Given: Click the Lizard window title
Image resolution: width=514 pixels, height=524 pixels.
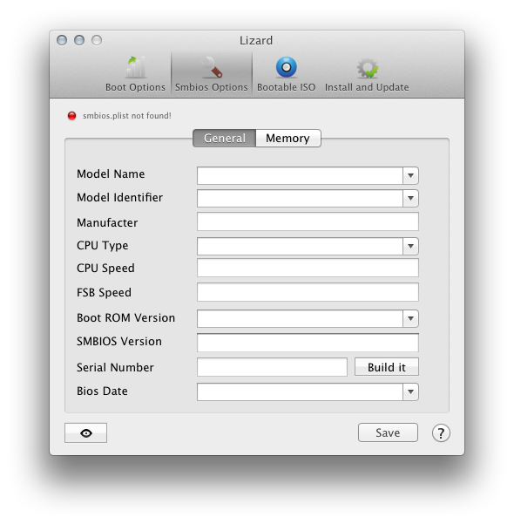Looking at the screenshot, I should (x=256, y=40).
